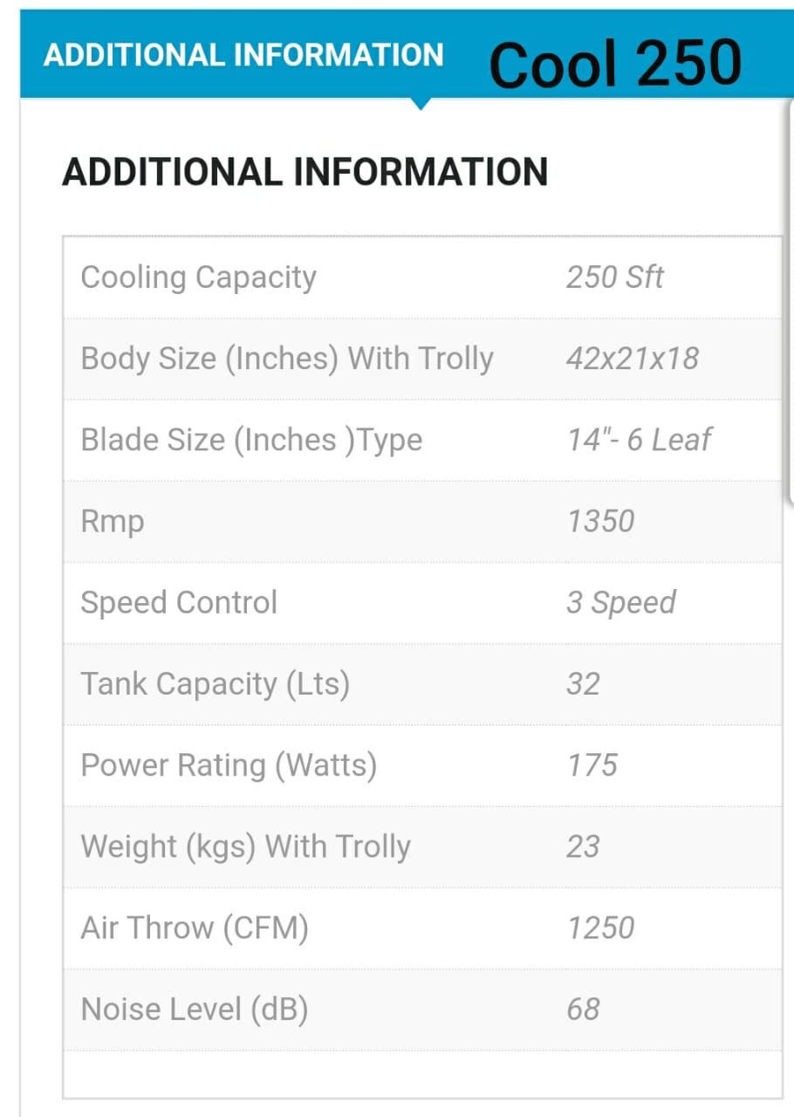Image resolution: width=794 pixels, height=1117 pixels.
Task: Click the Power Rating (Watts) label
Action: pos(229,765)
